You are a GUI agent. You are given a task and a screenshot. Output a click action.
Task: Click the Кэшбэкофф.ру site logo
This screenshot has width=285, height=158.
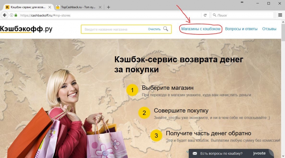coord(26,29)
